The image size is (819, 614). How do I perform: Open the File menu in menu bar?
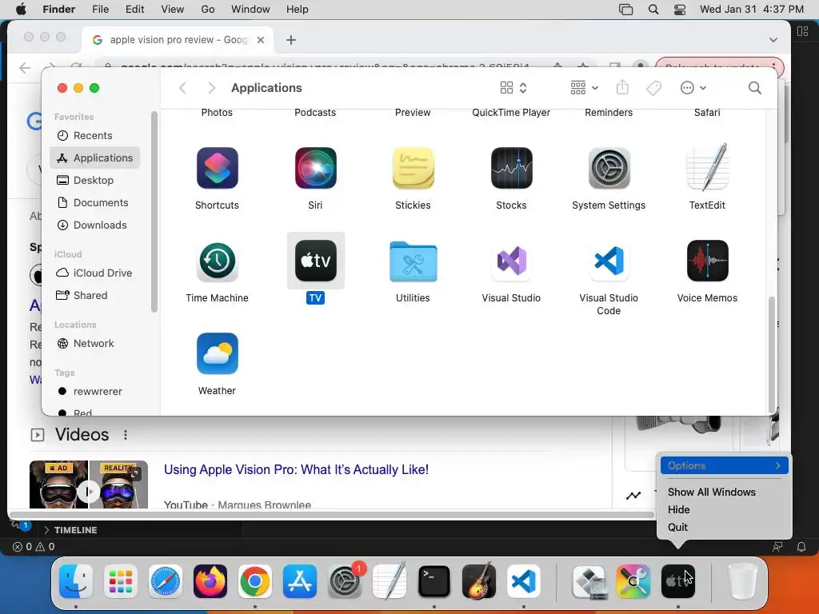[100, 10]
